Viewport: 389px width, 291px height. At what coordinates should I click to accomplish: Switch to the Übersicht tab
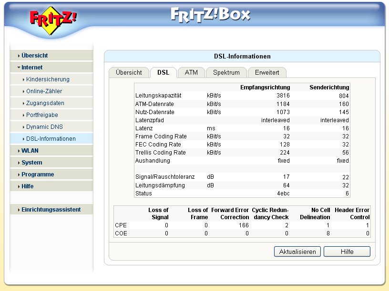pos(129,72)
